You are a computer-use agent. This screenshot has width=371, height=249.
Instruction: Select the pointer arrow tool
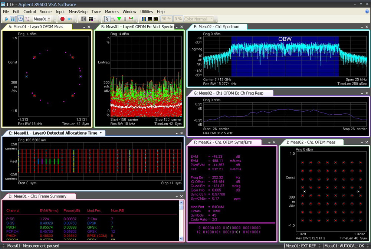(x=107, y=19)
